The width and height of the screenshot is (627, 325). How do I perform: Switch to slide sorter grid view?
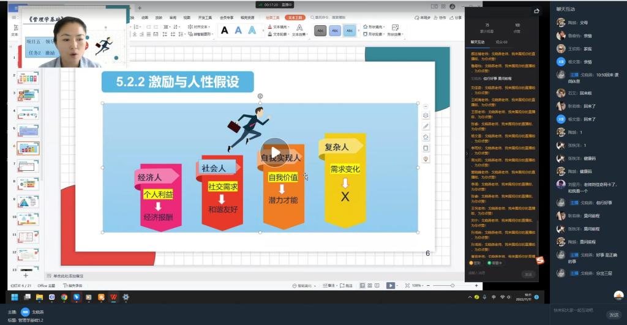click(370, 285)
